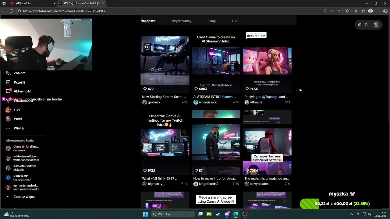
Task: Open the favorites list icon
Action: [x=363, y=11]
